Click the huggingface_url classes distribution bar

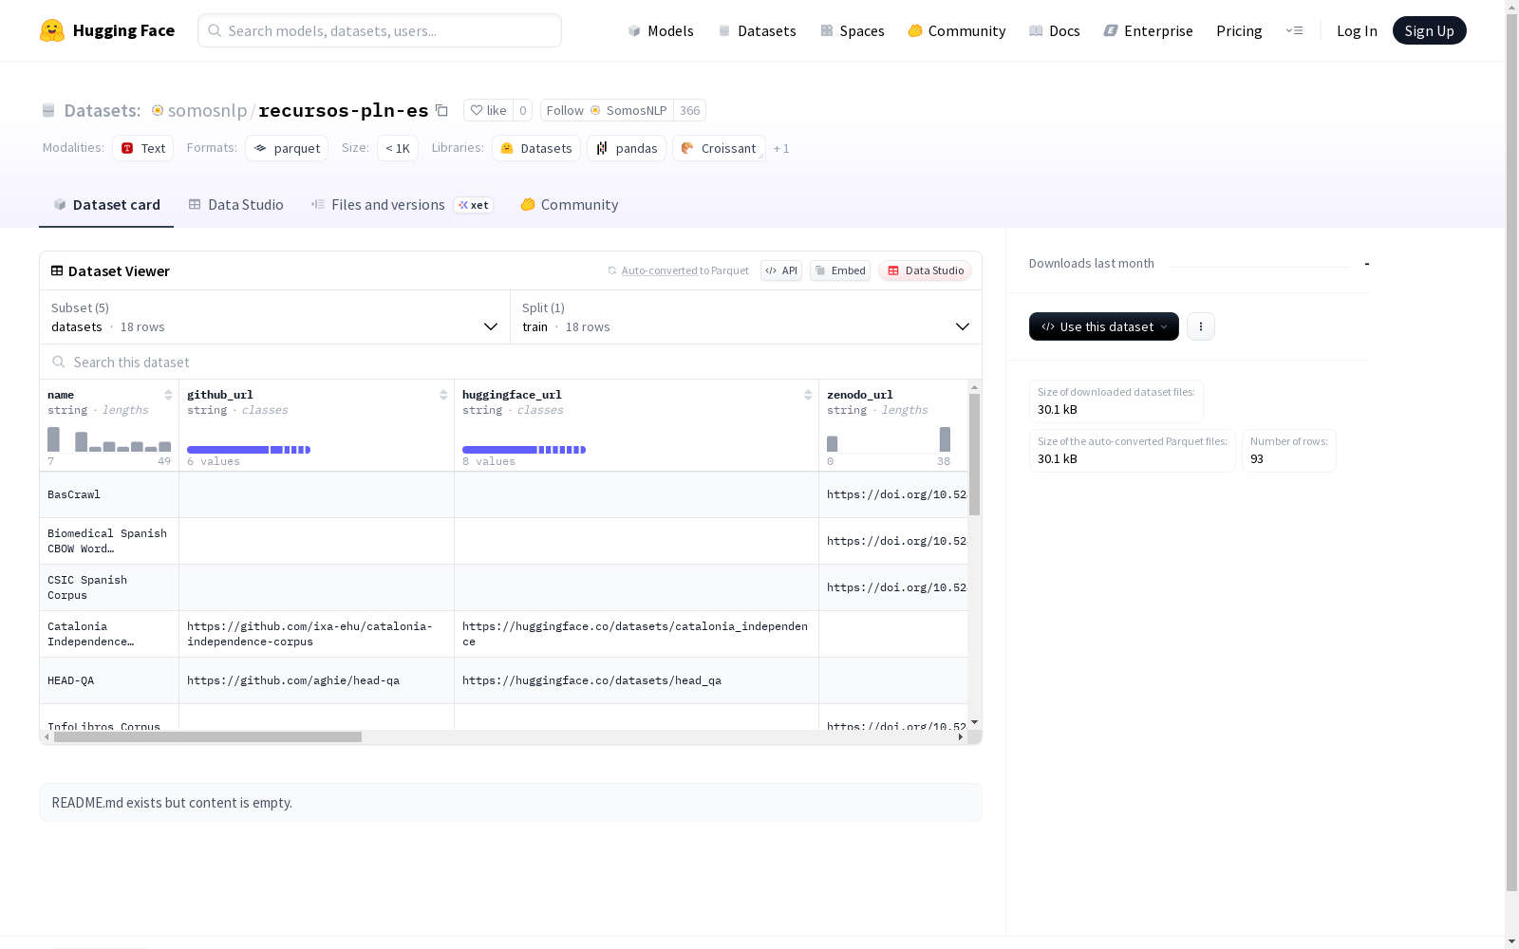click(x=524, y=450)
